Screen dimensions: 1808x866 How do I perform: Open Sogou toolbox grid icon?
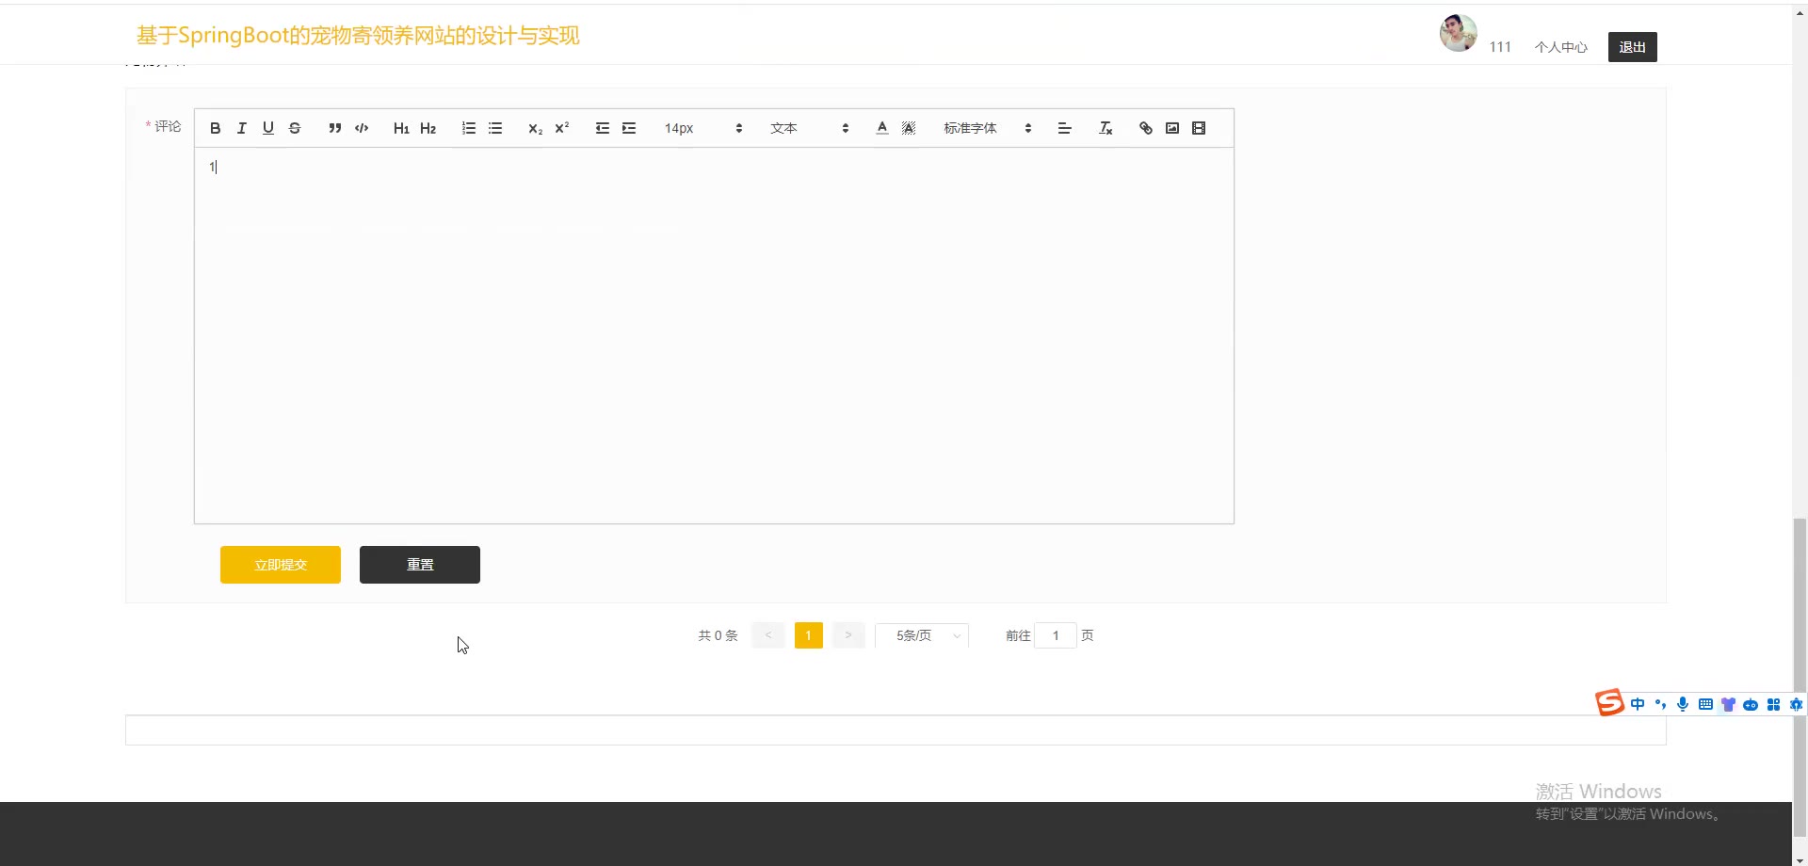1773,704
